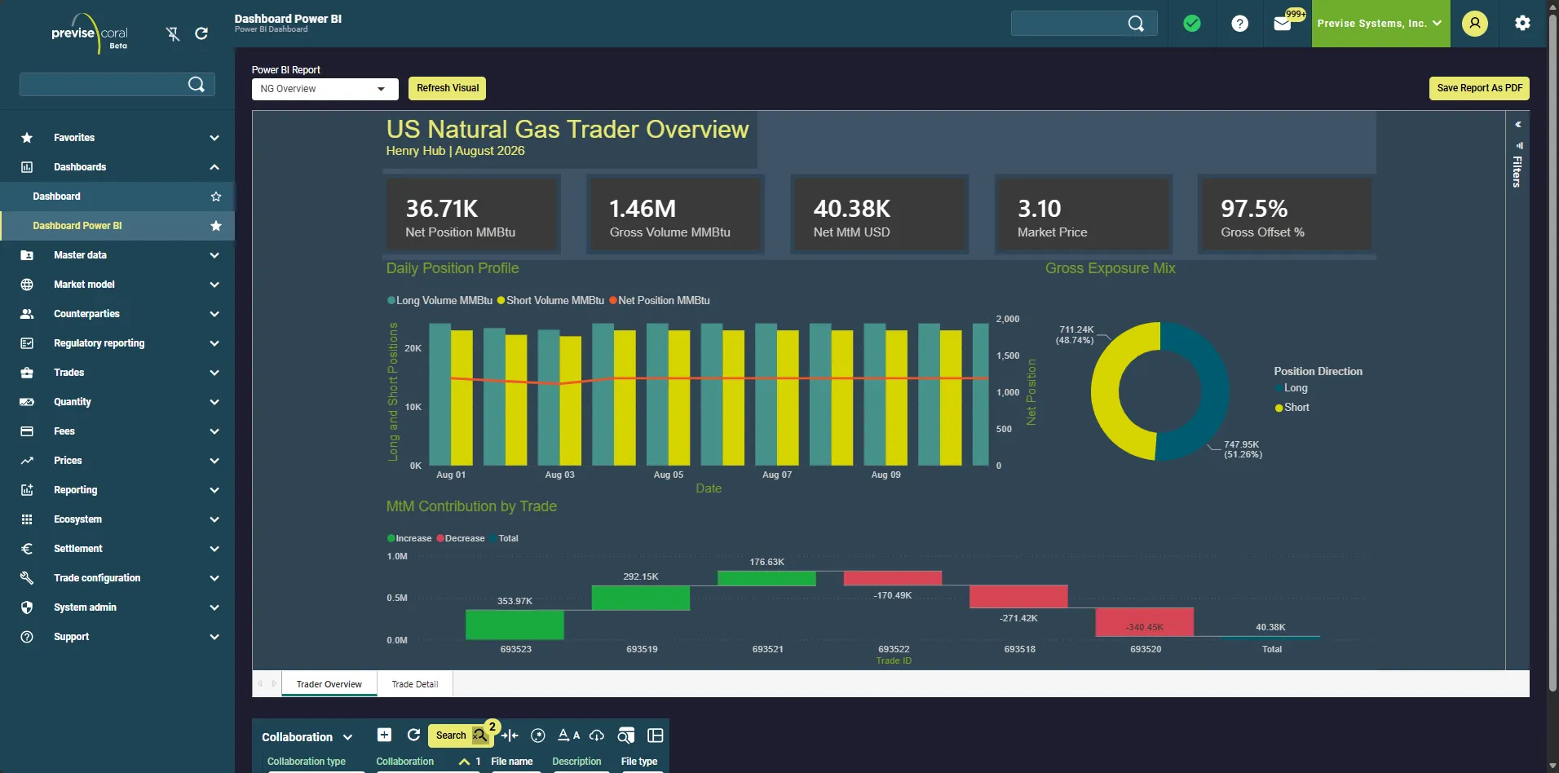Viewport: 1559px width, 773px height.
Task: Clear the search using the magnifier-x icon
Action: point(480,735)
